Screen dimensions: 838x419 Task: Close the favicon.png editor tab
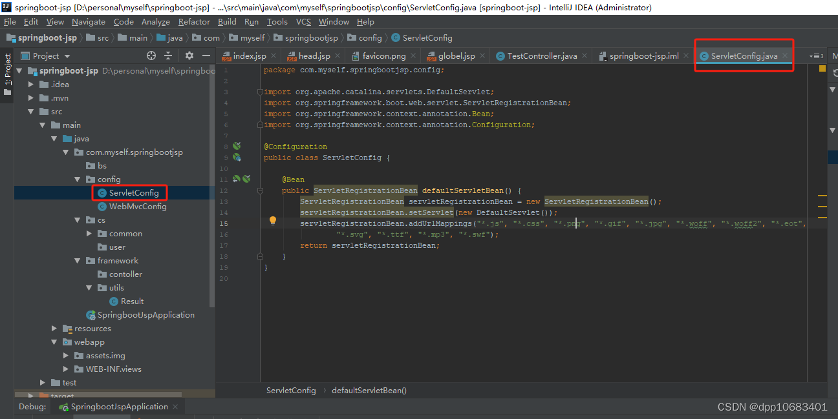coord(414,56)
